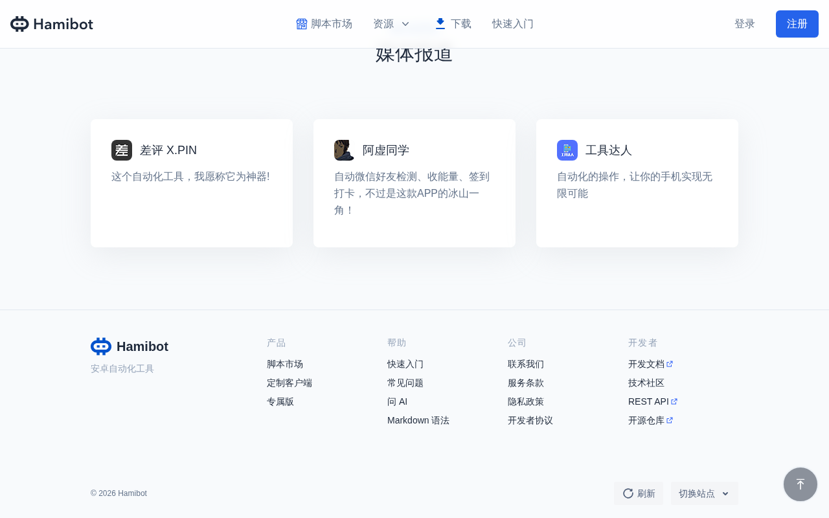Click the blue Hamibot robot icon in footer
The width and height of the screenshot is (829, 518).
(x=101, y=346)
